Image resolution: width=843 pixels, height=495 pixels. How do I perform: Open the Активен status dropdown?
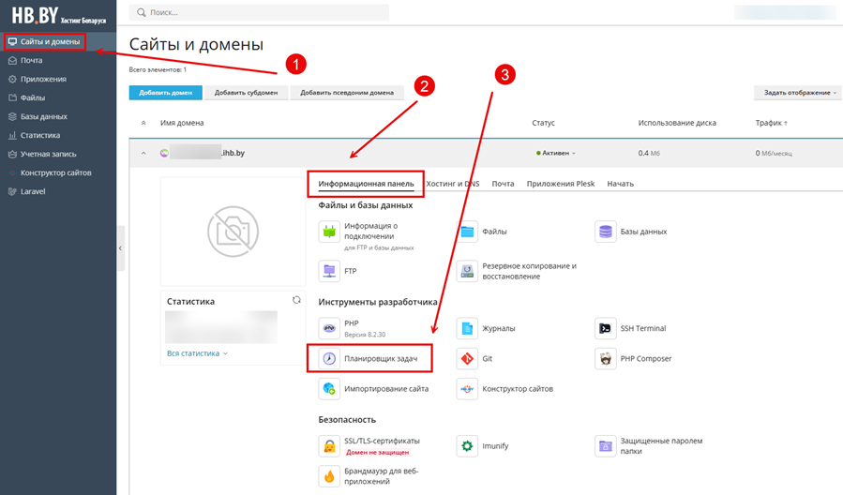coord(556,153)
